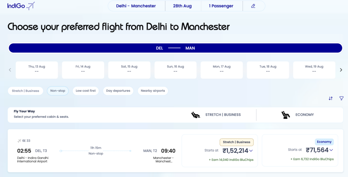Screen dimensions: 348x177
Task: Open the 1 Passenger selector
Action: click(221, 6)
